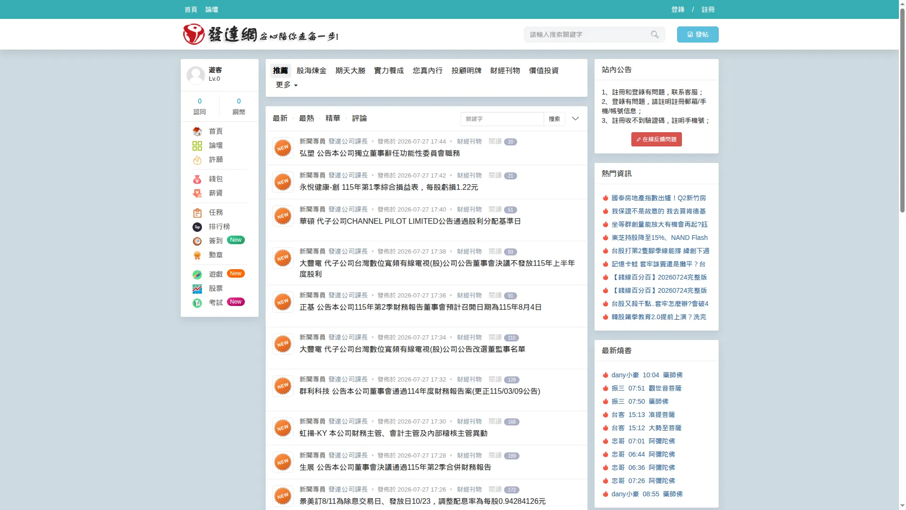
Task: Open the 任務 clipboard icon
Action: coord(197,212)
